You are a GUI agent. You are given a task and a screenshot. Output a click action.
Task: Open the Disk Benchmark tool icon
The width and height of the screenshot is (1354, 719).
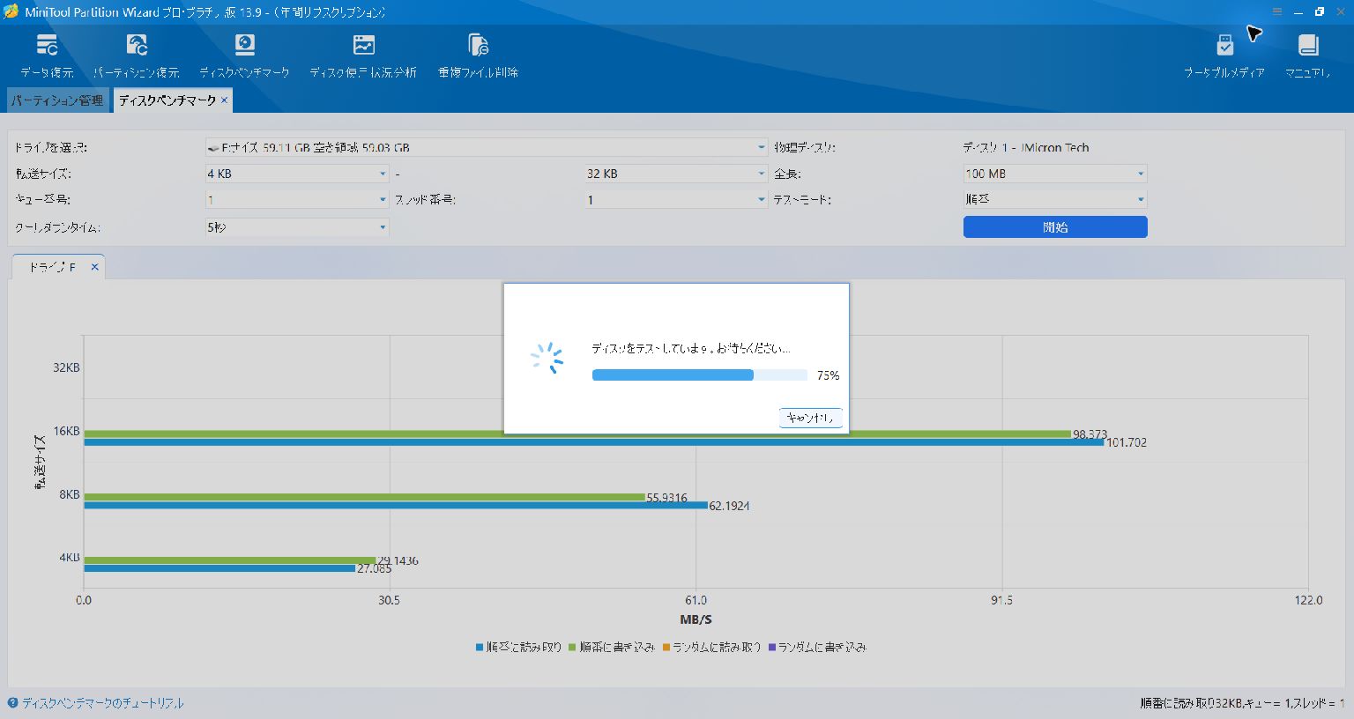[x=244, y=45]
